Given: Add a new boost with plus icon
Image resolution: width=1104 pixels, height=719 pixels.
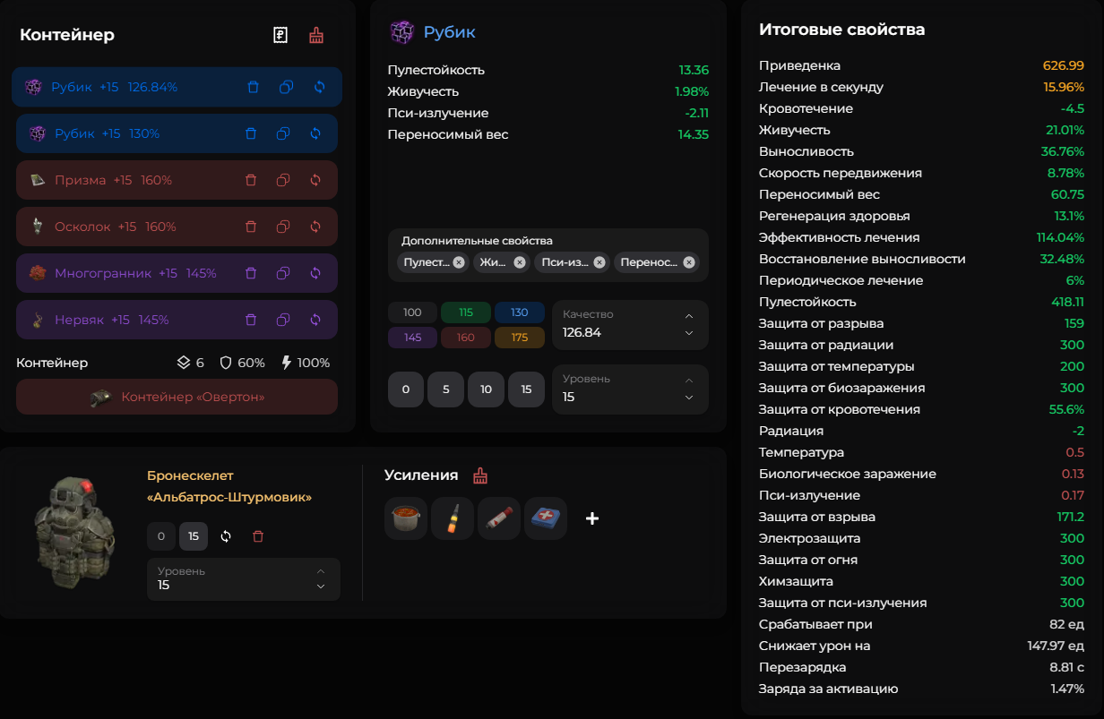Looking at the screenshot, I should [591, 518].
